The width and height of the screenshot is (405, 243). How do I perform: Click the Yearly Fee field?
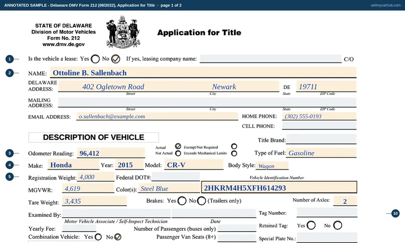tap(79, 228)
